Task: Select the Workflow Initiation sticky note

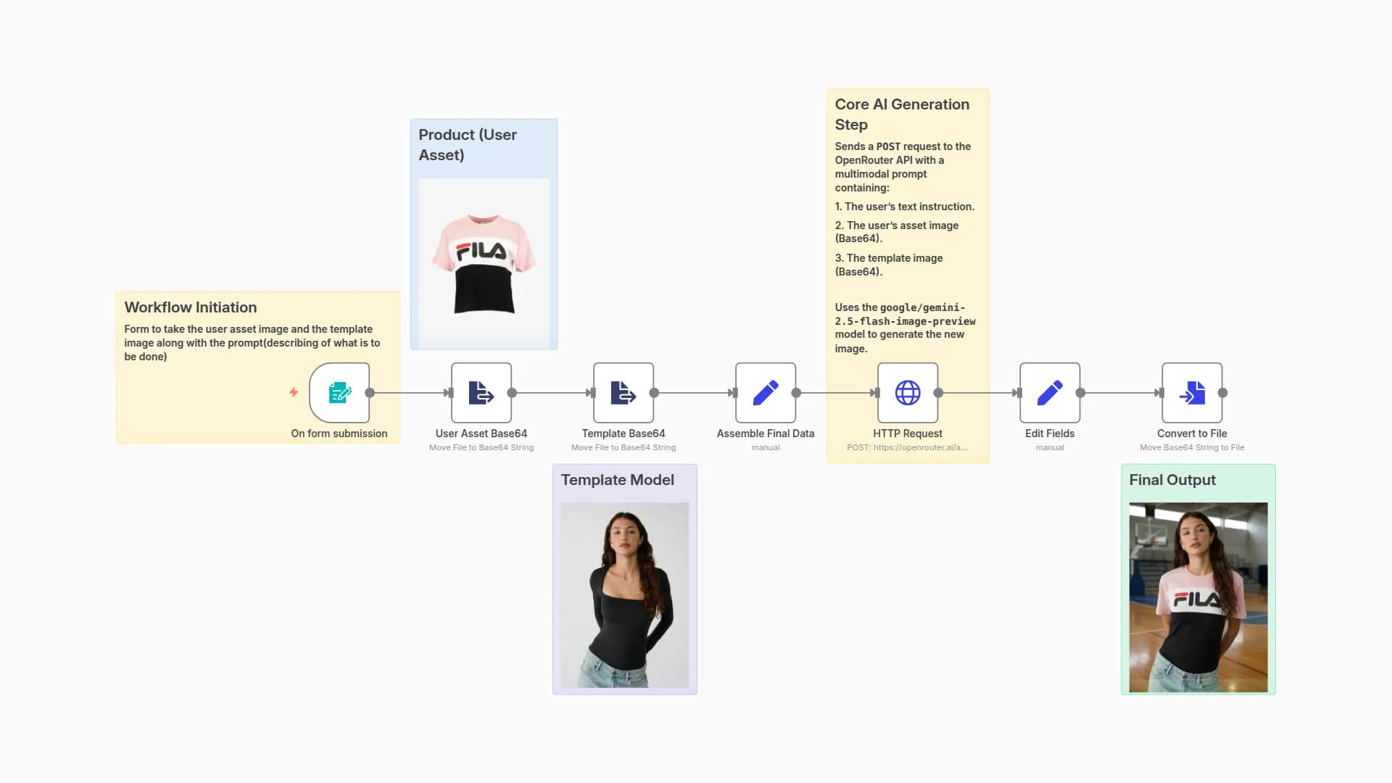Action: point(190,307)
